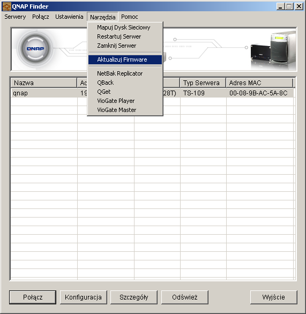This screenshot has height=314, width=306.
Task: Minimize the QNAP Finder window
Action: click(x=280, y=6)
